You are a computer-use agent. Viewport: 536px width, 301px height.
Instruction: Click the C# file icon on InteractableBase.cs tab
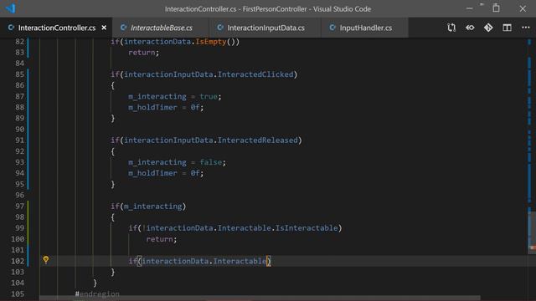pyautogui.click(x=123, y=28)
